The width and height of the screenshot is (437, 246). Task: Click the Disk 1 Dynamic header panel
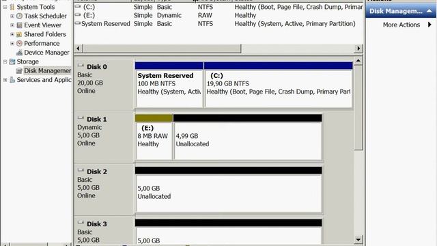(104, 137)
